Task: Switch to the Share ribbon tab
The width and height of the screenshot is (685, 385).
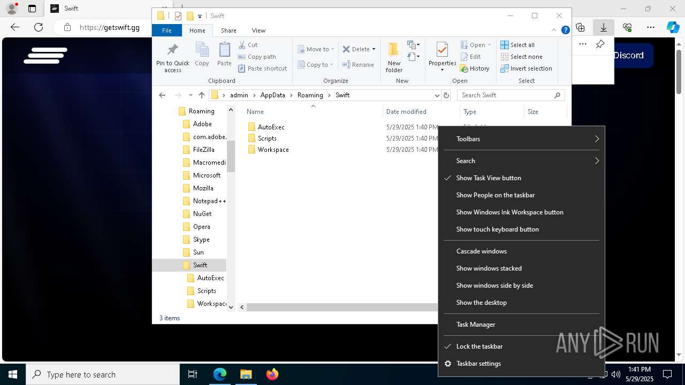Action: coord(229,30)
